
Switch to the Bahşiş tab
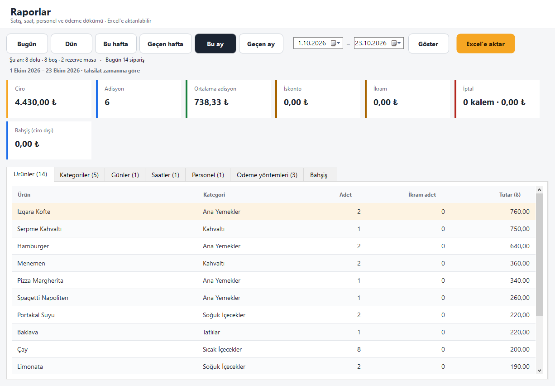[321, 175]
